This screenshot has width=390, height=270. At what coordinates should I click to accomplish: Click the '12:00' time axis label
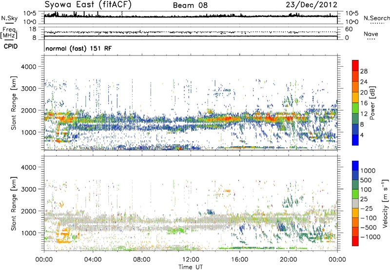click(191, 260)
